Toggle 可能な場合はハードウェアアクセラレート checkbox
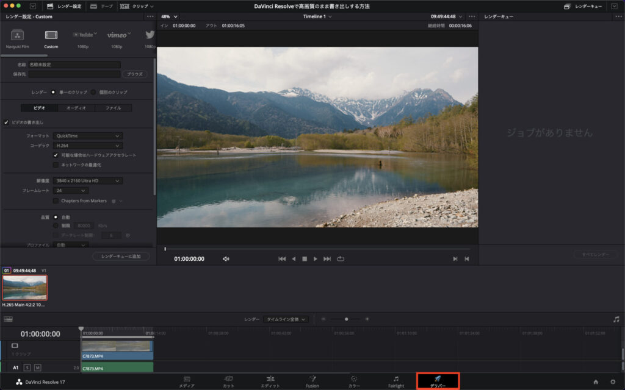This screenshot has height=390, width=625. click(x=56, y=155)
